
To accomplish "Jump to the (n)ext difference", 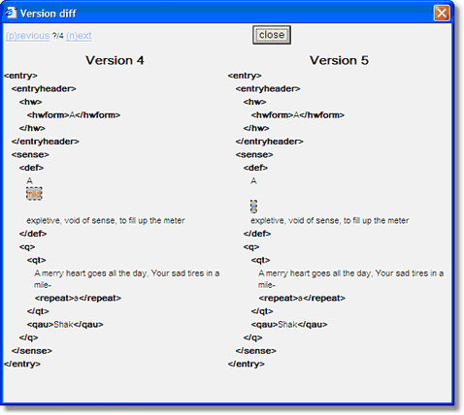I will pyautogui.click(x=79, y=36).
